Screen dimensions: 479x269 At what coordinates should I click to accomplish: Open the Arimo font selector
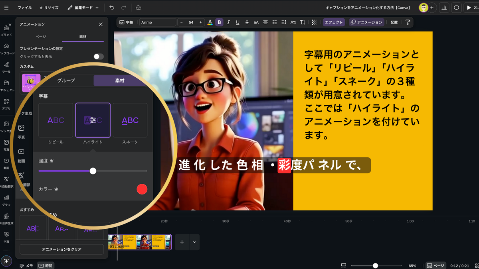click(x=157, y=22)
